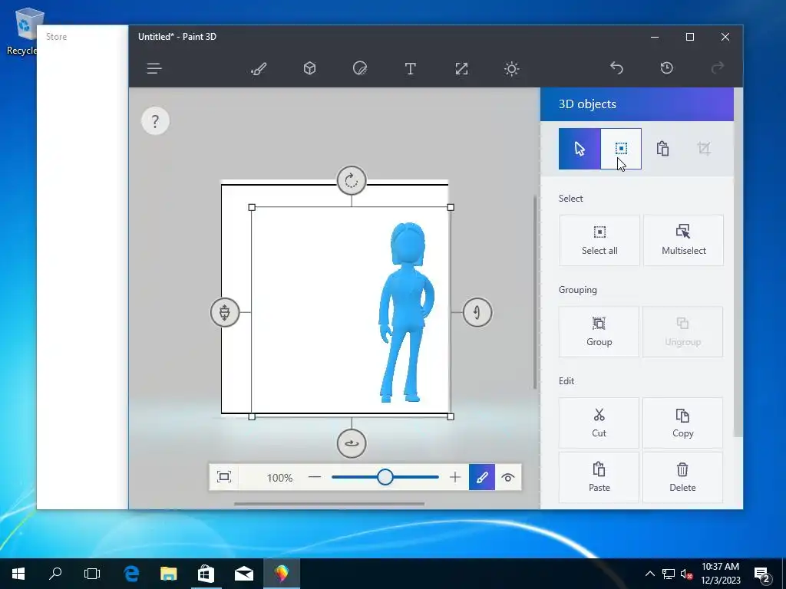The height and width of the screenshot is (589, 786).
Task: Enable Multiselect
Action: pyautogui.click(x=683, y=240)
